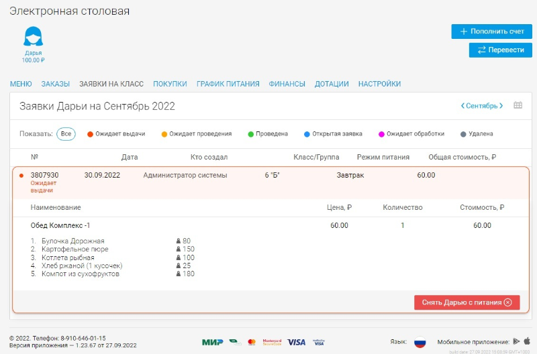Filter by Открытая заявка status
The image size is (537, 354).
click(333, 134)
